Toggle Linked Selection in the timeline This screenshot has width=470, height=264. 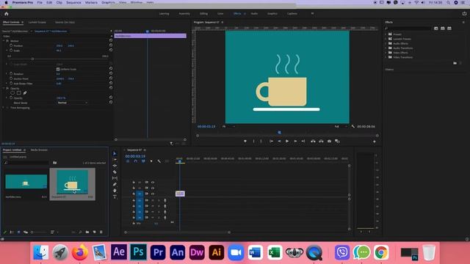pyautogui.click(x=143, y=161)
